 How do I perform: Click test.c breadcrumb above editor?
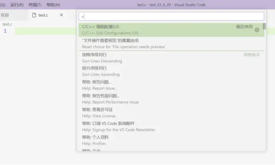[x=7, y=25]
